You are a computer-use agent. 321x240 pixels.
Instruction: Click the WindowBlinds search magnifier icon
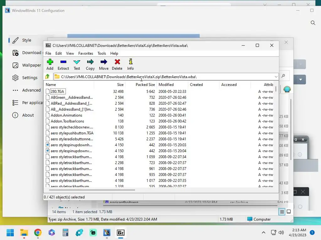pos(313,22)
